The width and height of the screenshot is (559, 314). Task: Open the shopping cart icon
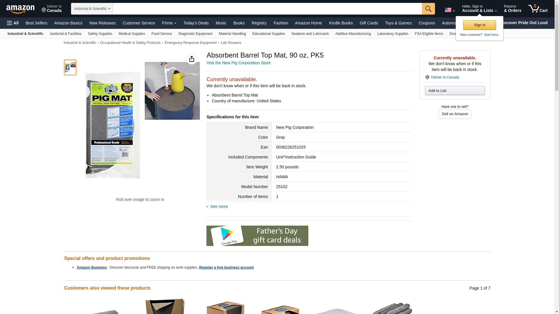pyautogui.click(x=538, y=9)
